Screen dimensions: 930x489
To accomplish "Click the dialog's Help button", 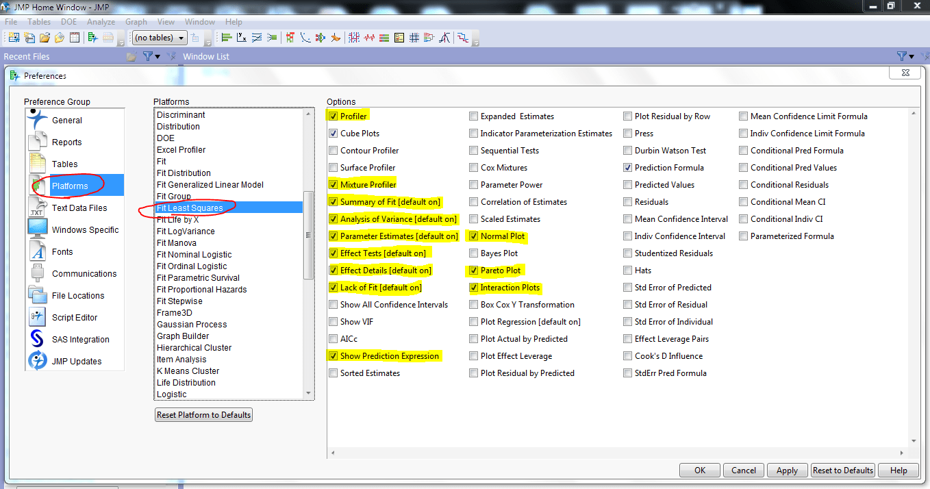I will click(x=899, y=471).
